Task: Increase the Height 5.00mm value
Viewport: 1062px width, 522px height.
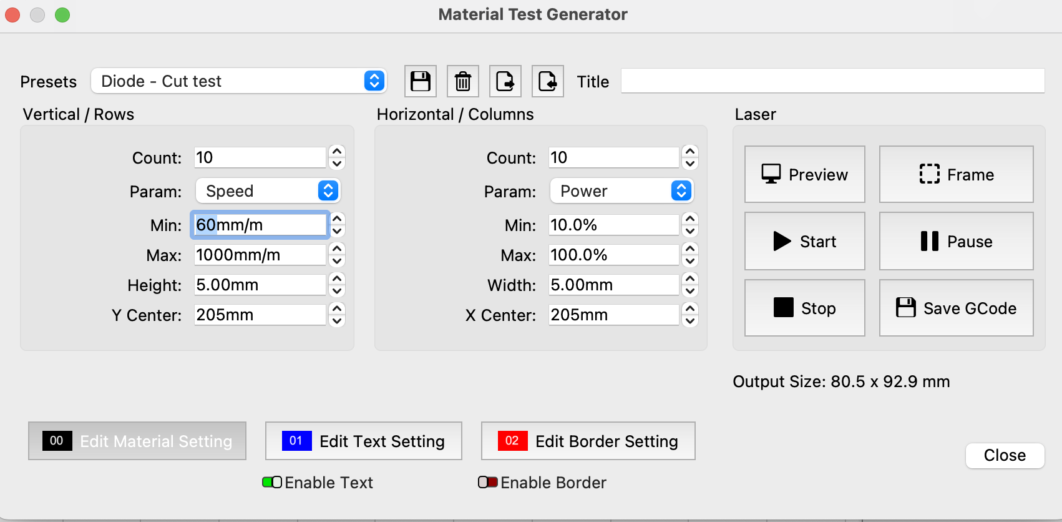Action: click(337, 278)
